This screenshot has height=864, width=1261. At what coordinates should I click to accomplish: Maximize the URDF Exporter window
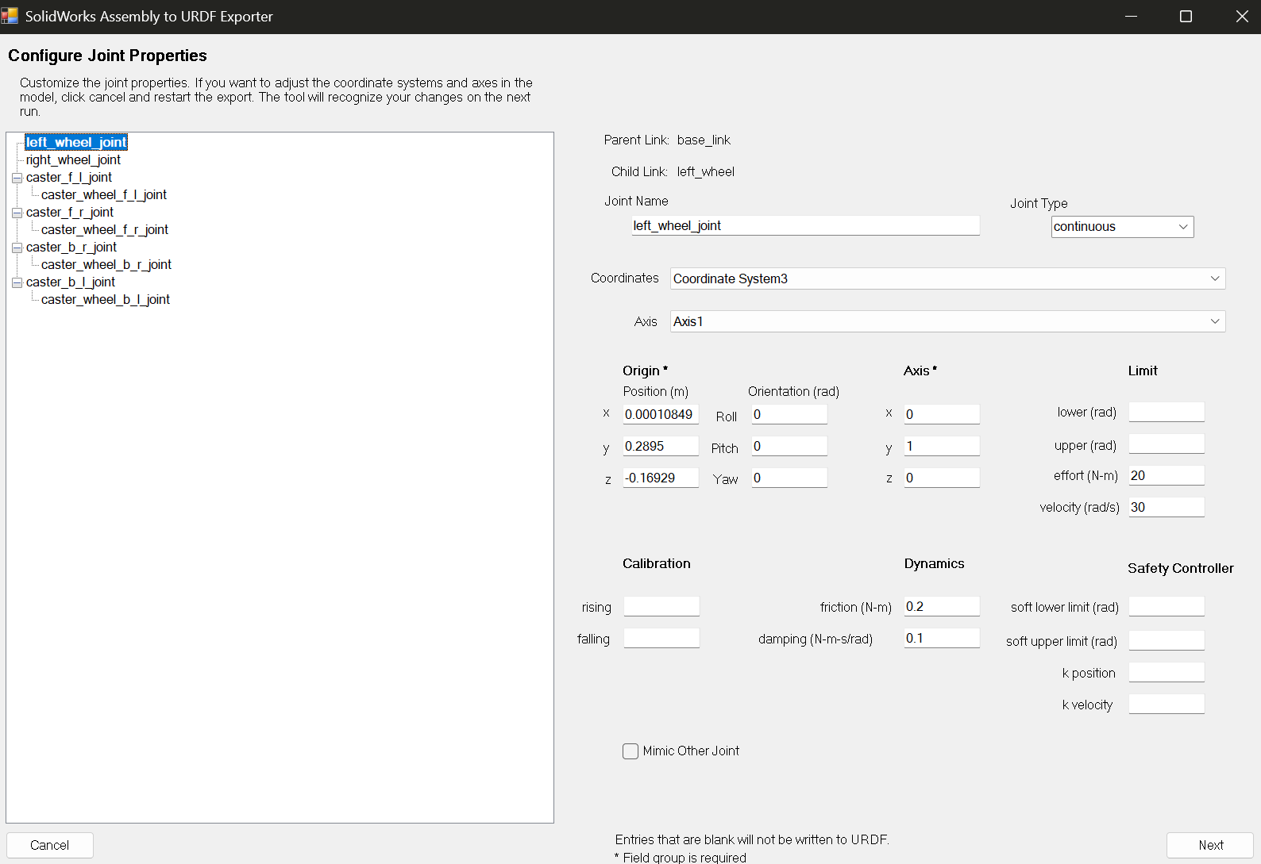(x=1186, y=17)
